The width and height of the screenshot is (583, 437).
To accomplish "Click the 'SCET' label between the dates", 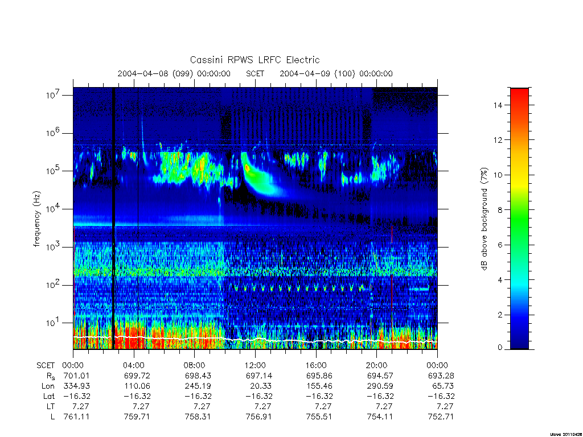I will point(255,73).
